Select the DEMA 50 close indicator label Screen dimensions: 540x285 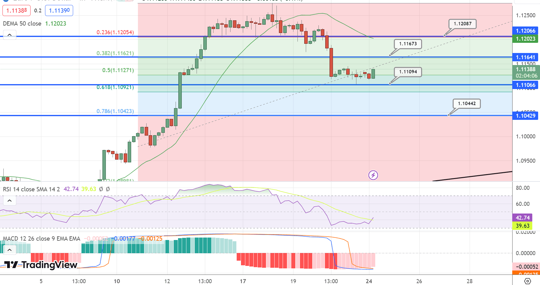(x=22, y=24)
